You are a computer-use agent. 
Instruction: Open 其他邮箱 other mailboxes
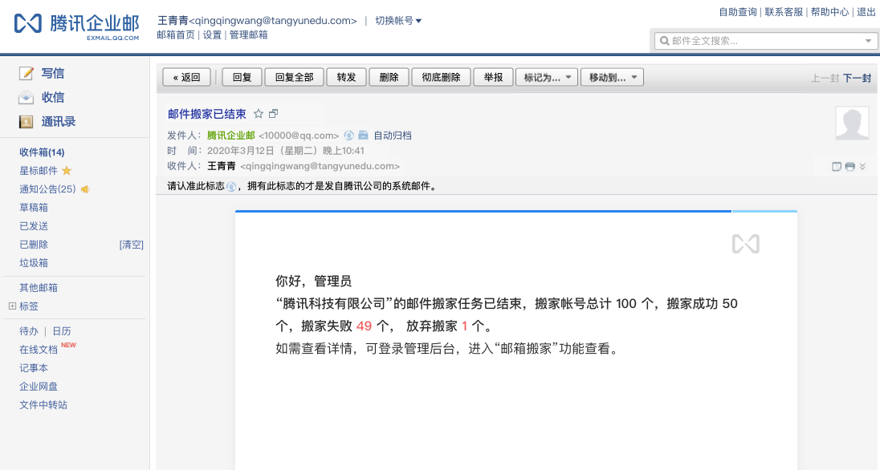pyautogui.click(x=39, y=288)
